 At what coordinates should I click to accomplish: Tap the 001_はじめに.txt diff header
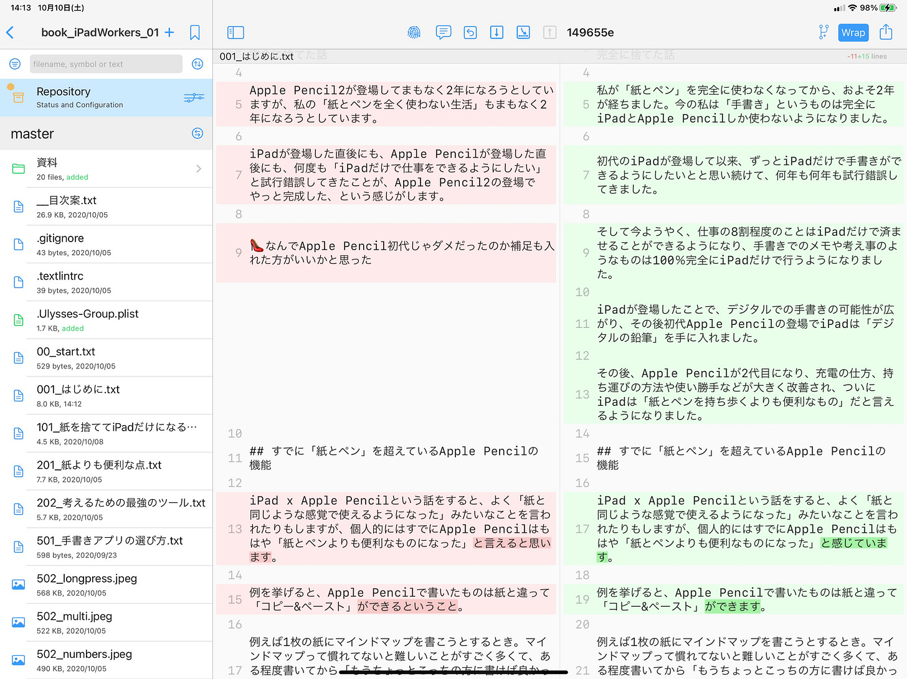coord(256,56)
